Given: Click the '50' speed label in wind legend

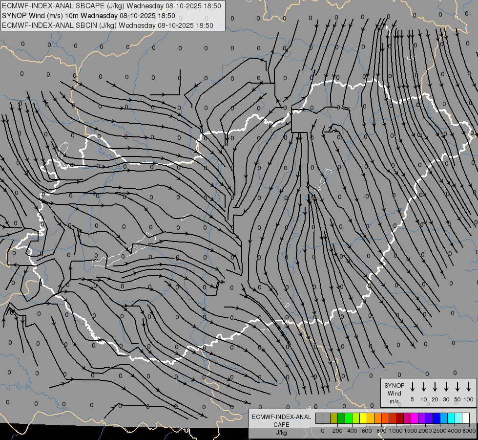Looking at the screenshot, I should (x=457, y=399).
